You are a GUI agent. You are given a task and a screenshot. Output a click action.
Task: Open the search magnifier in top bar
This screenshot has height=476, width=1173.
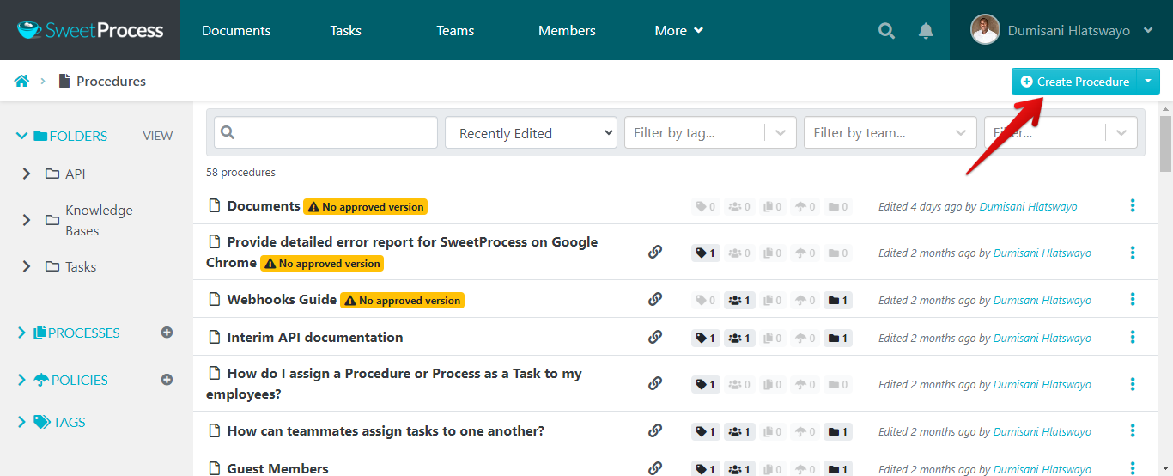point(887,31)
